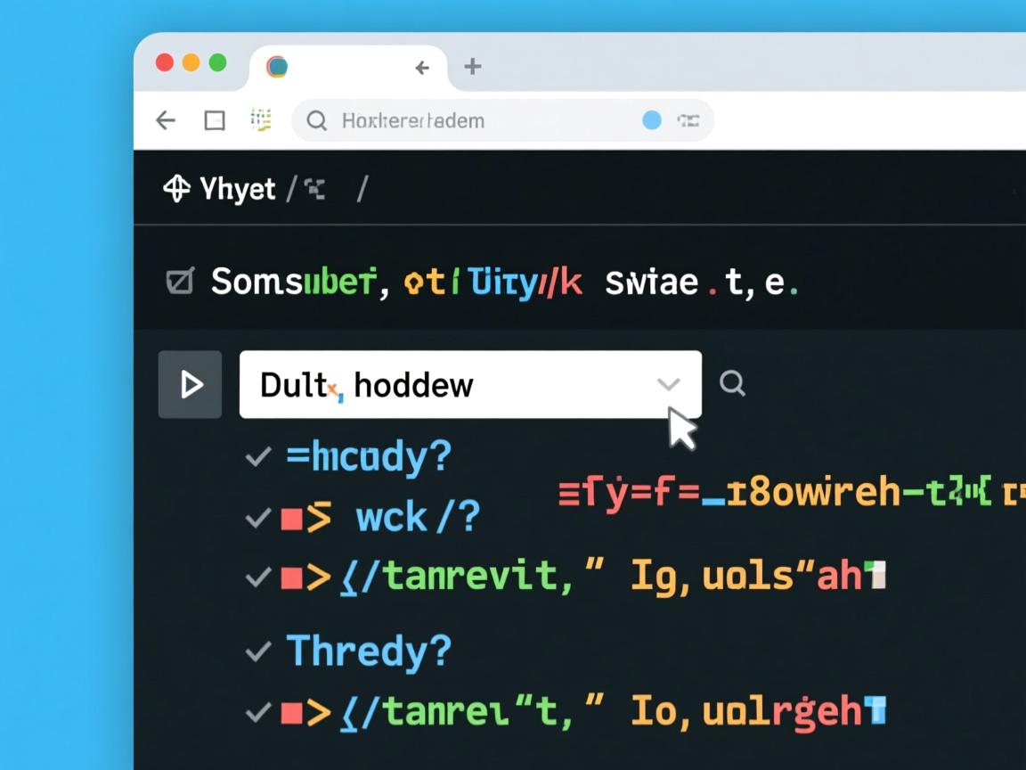Screen dimensions: 1026x770
Task: Toggle the checkbox next to Somsubef
Action: click(x=180, y=282)
